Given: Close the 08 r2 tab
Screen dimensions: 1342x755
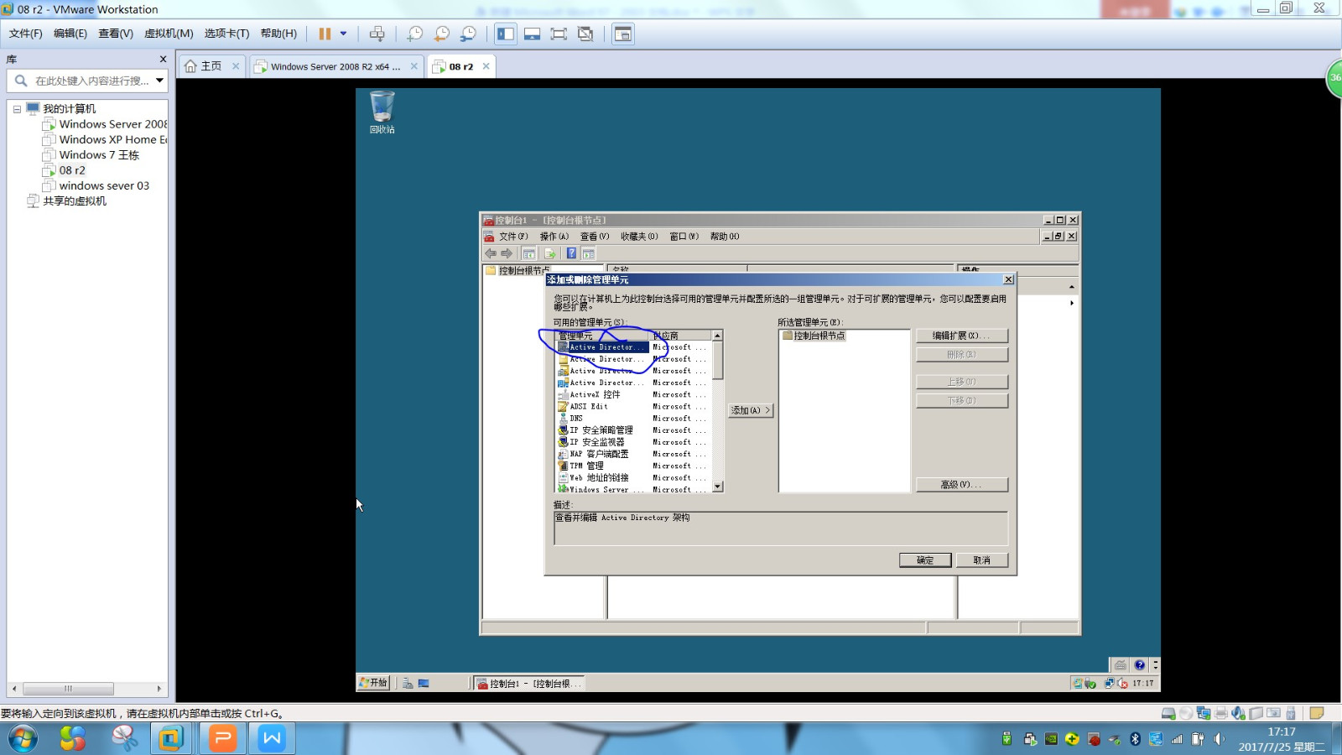Looking at the screenshot, I should (x=486, y=66).
